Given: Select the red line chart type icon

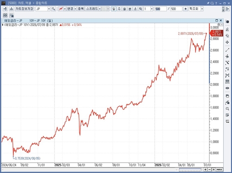Looking at the screenshot, I should pos(61,9).
